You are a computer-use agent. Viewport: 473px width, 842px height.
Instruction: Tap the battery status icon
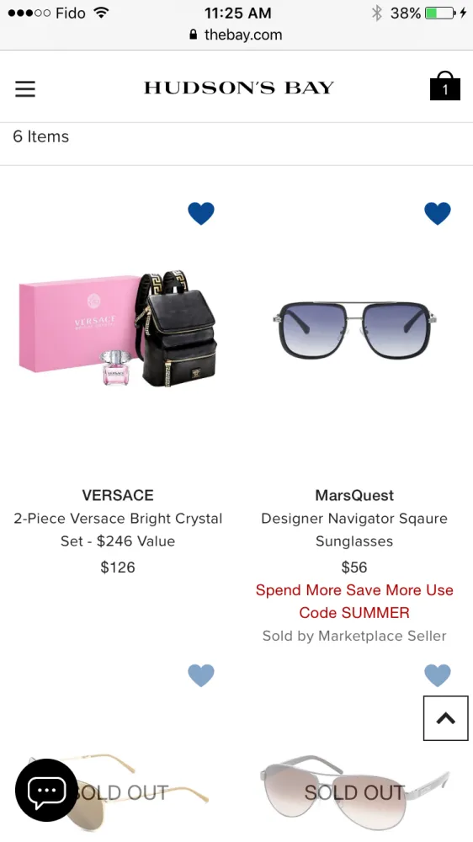pos(440,13)
